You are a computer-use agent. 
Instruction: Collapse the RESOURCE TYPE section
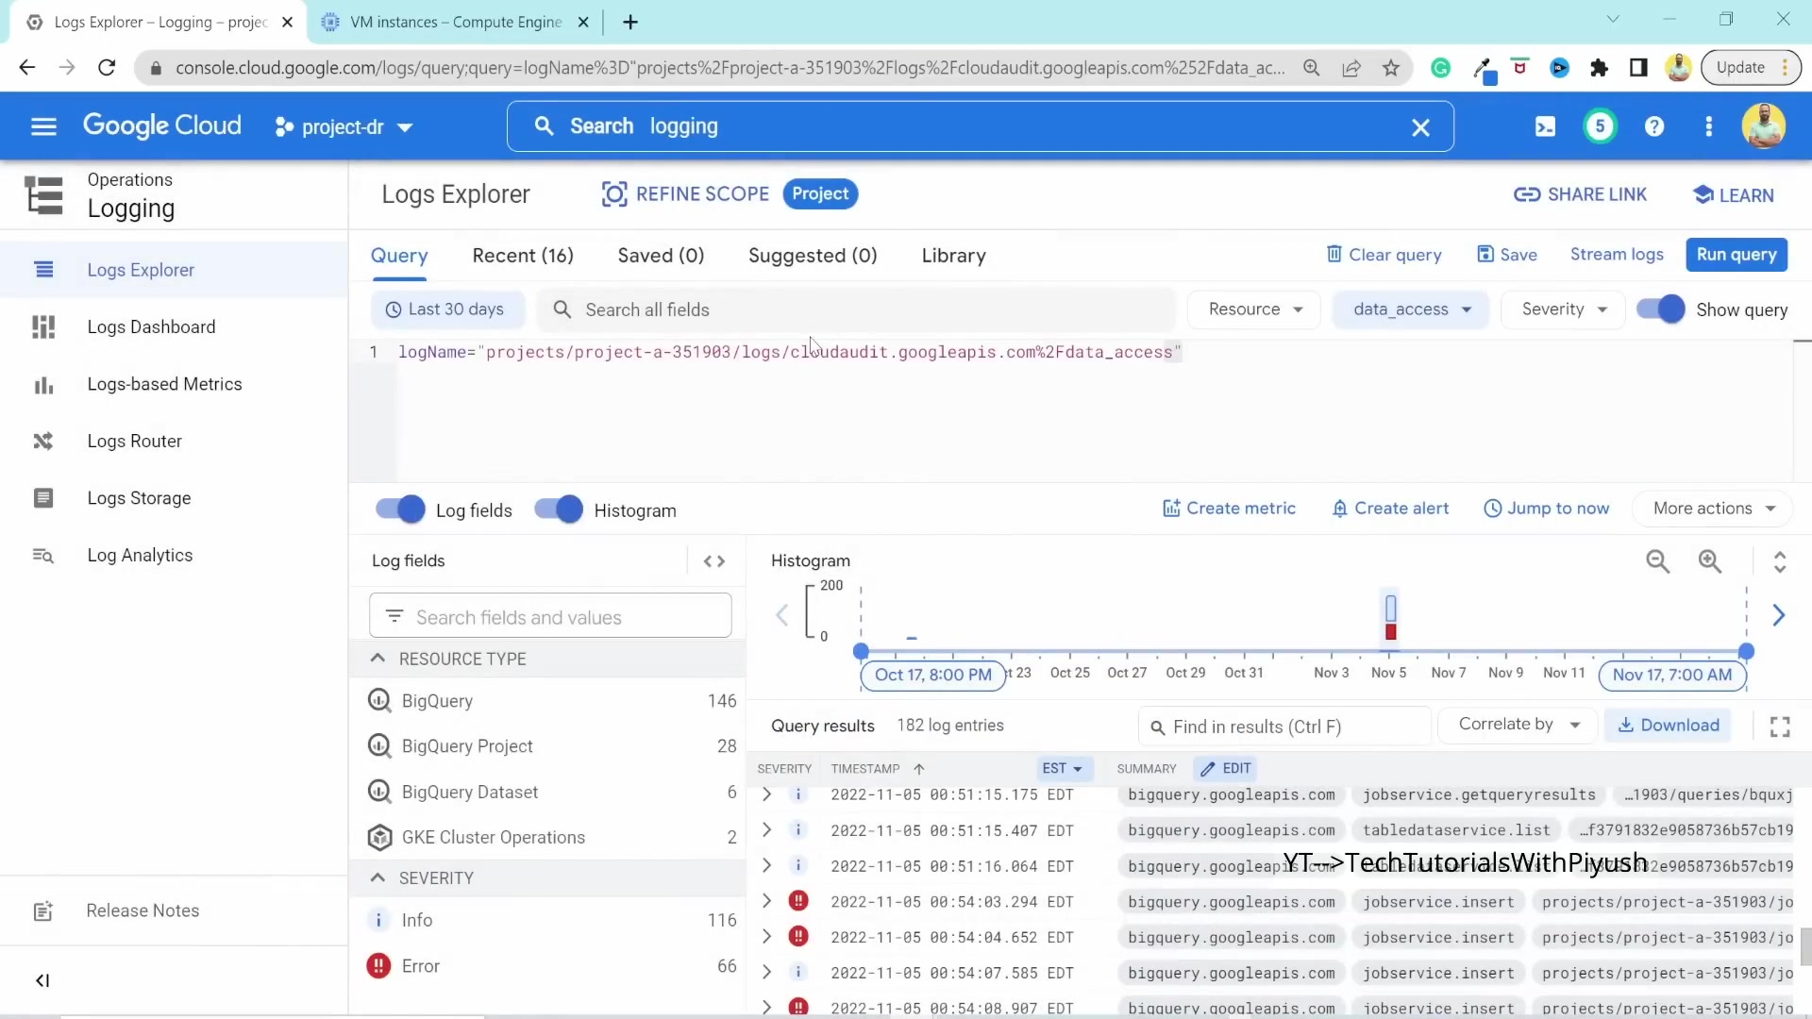[x=377, y=659]
